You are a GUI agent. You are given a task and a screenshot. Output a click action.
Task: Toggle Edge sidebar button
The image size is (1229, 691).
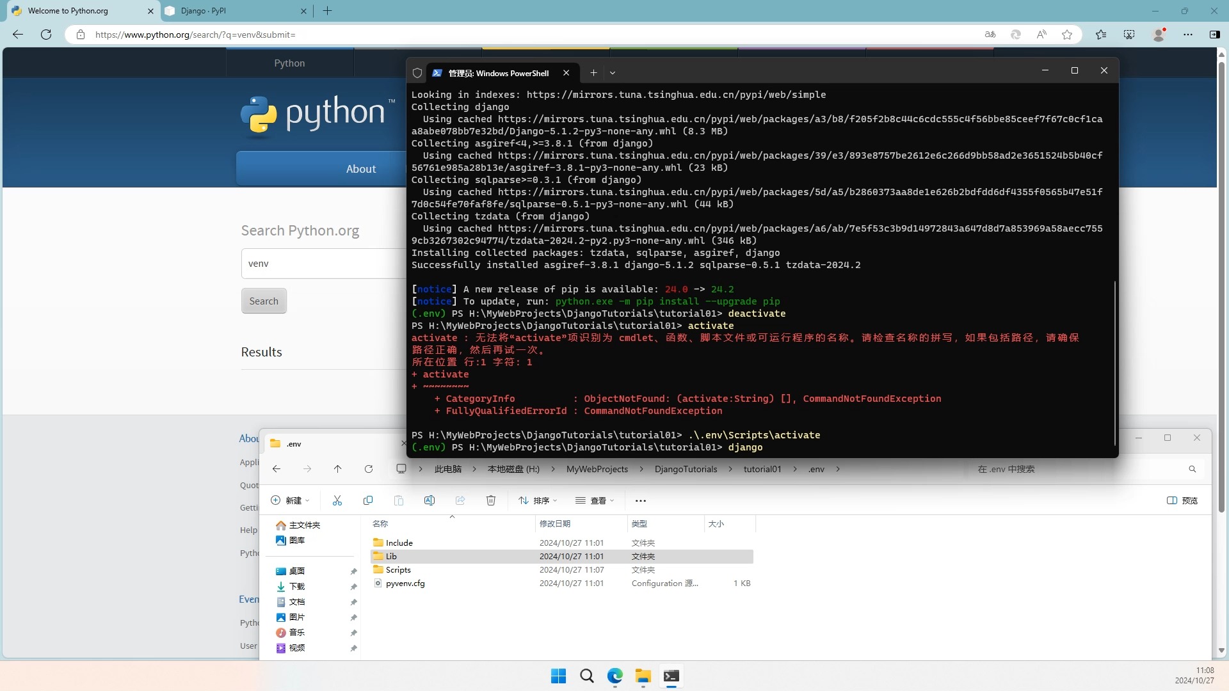(x=1214, y=35)
